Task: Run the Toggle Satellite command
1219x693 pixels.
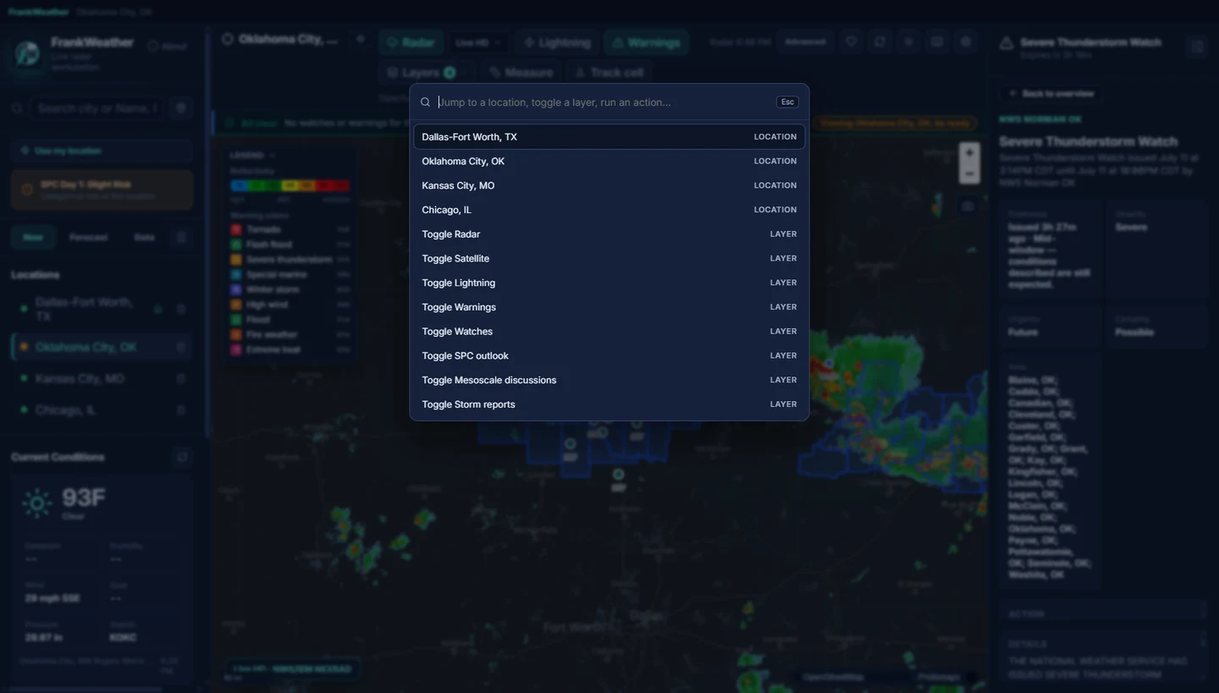Action: click(609, 259)
